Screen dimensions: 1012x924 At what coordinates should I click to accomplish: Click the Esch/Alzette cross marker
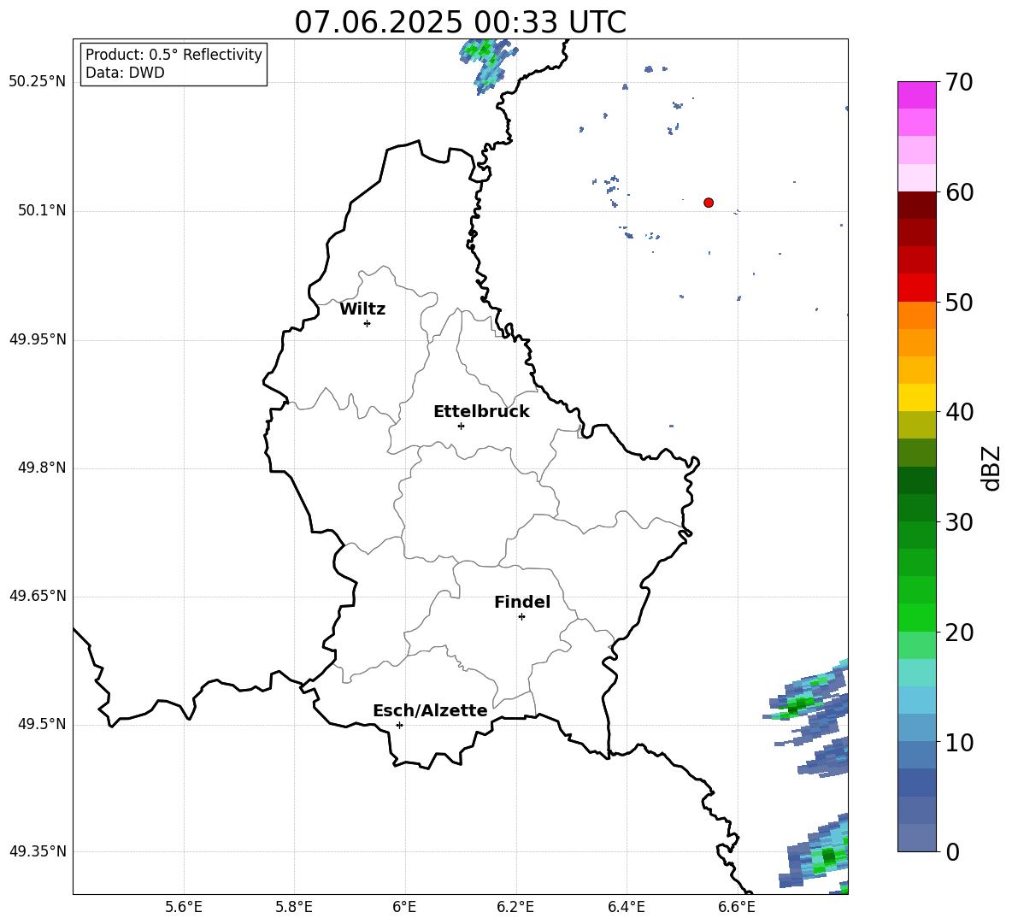point(399,725)
